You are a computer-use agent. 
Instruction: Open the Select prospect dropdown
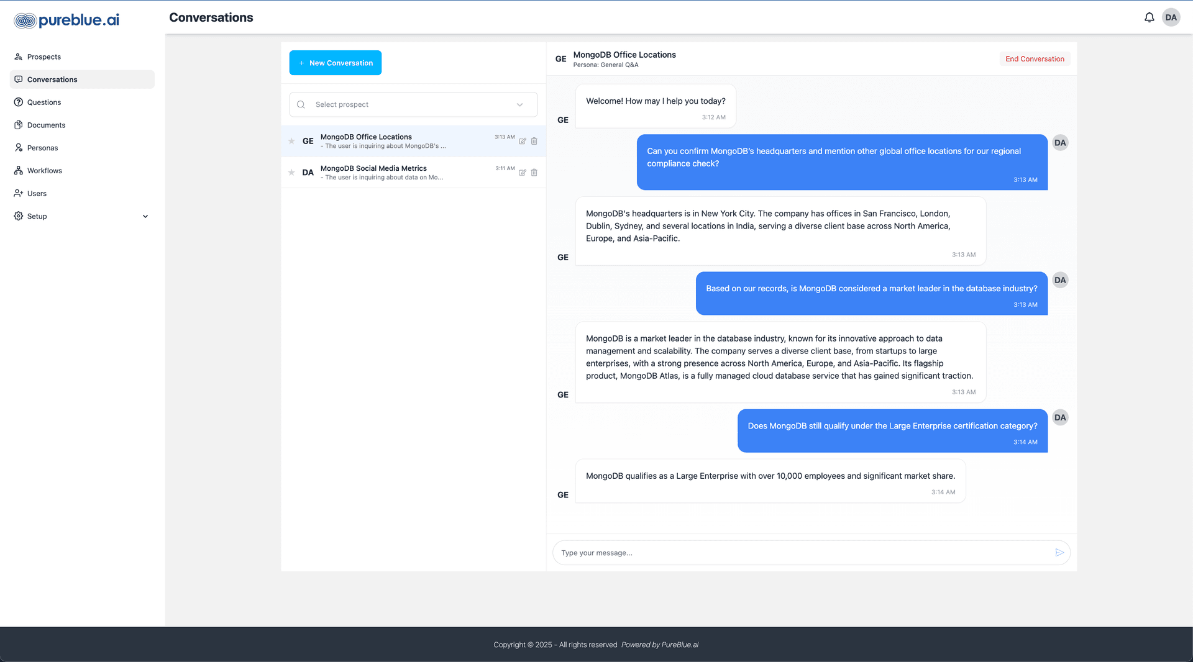click(413, 104)
